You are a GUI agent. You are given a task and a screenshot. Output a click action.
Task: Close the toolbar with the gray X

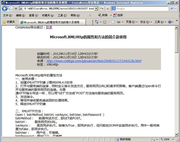(90, 16)
